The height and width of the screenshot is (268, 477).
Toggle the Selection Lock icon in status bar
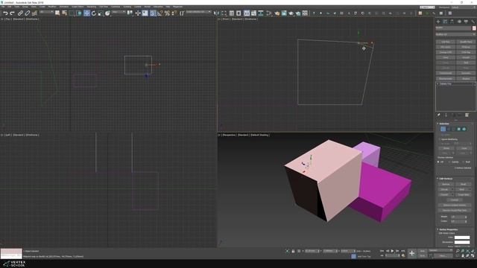[x=293, y=251]
